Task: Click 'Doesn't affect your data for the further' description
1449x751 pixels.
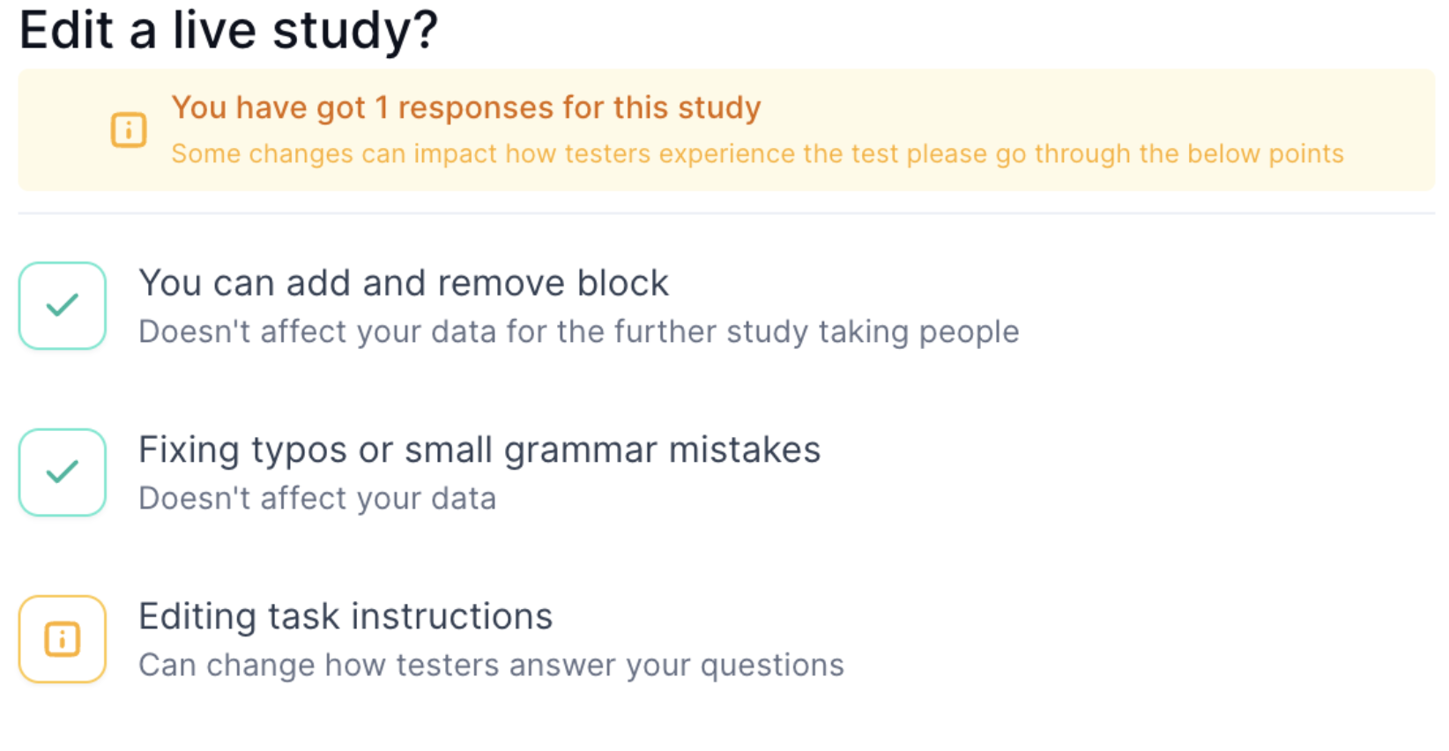Action: coord(579,331)
